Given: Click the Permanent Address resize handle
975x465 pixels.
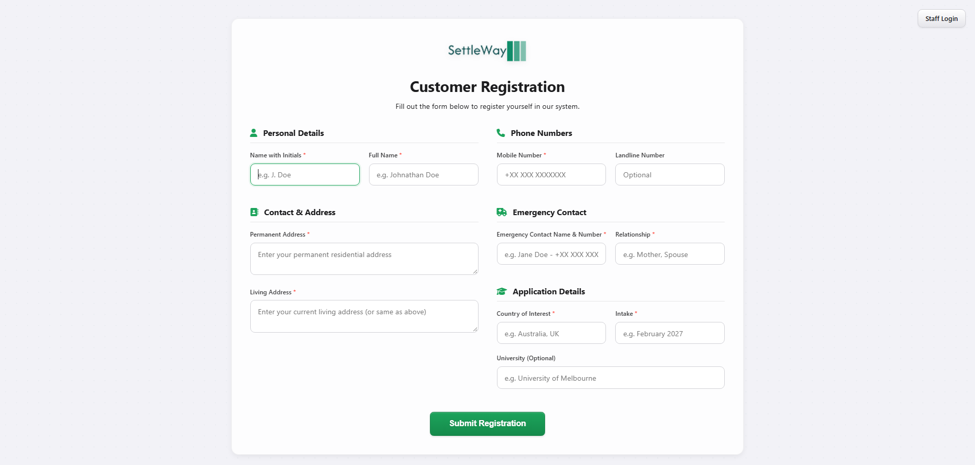Looking at the screenshot, I should point(475,271).
